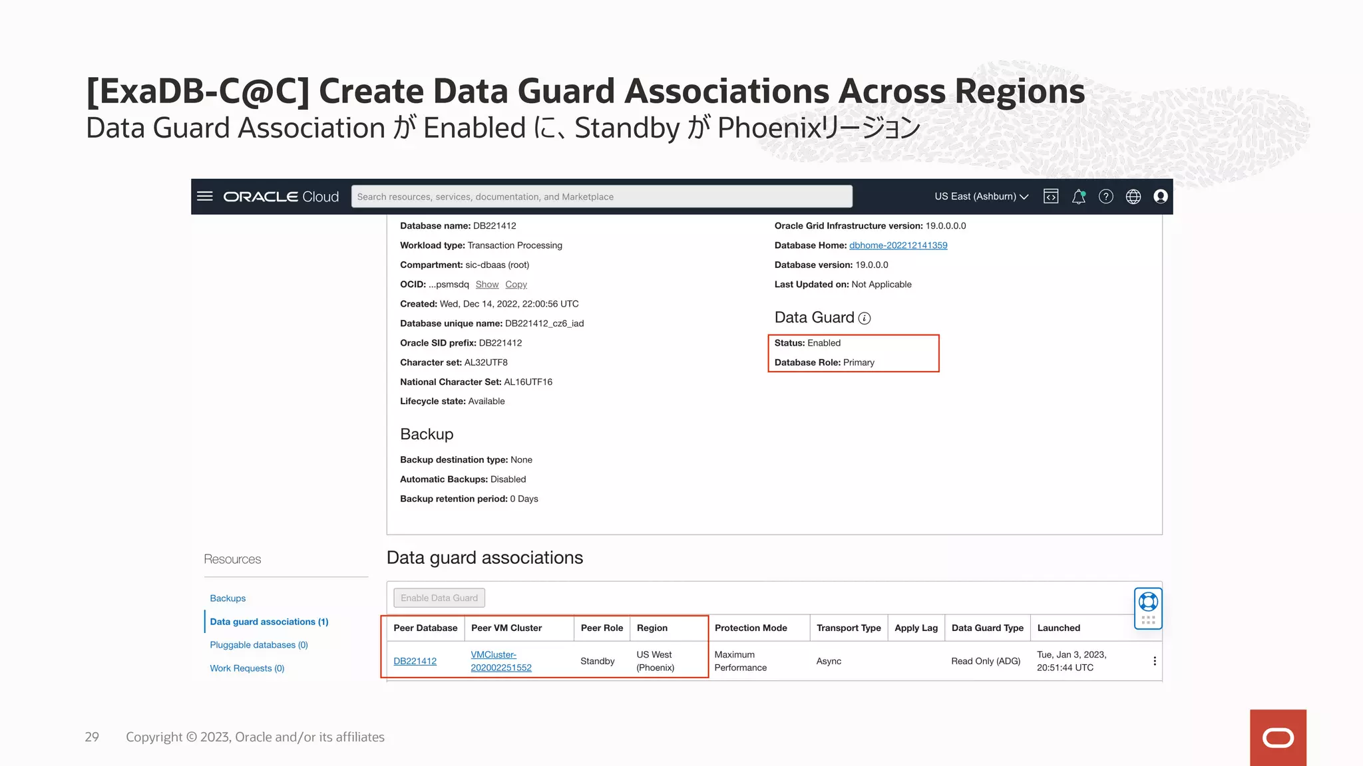Click the National Character Set AL16UTF16 text
The width and height of the screenshot is (1363, 766).
477,382
